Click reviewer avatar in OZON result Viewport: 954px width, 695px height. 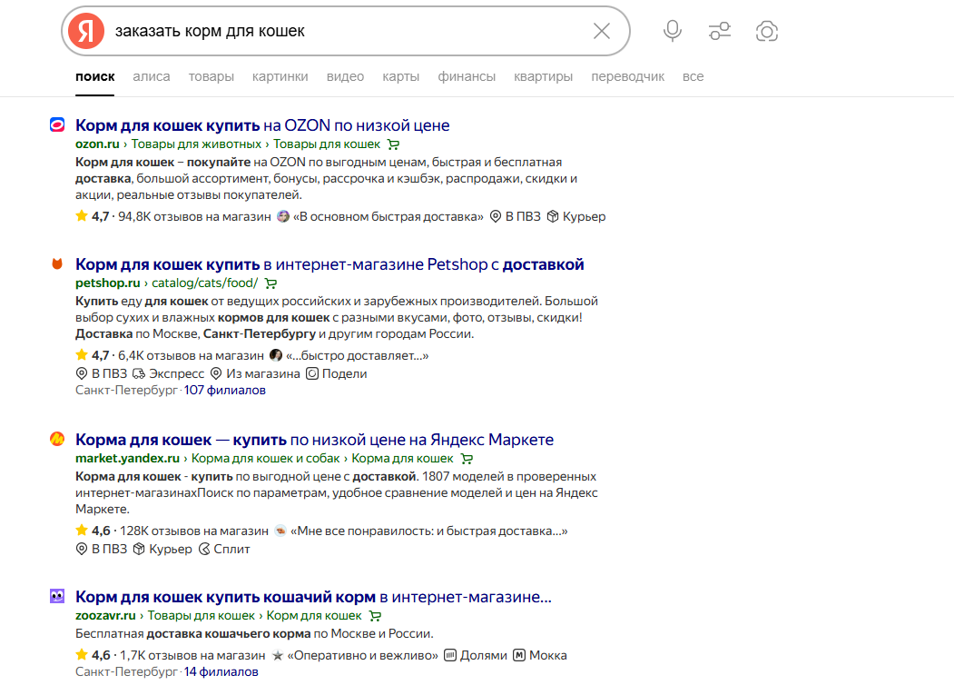283,216
